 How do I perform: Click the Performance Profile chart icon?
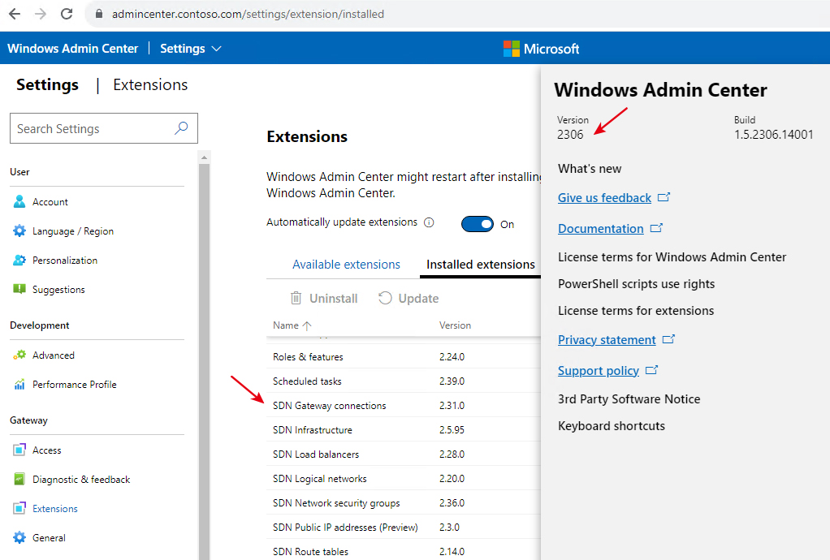click(19, 385)
